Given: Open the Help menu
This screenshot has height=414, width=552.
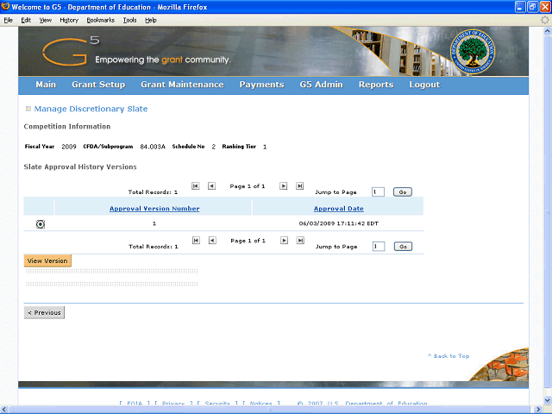Looking at the screenshot, I should click(151, 20).
